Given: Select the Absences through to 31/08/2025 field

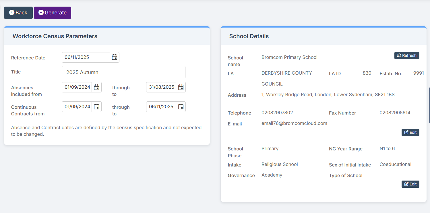Looking at the screenshot, I should tap(161, 87).
